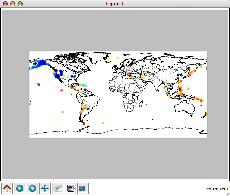
Task: Go back to the previous view
Action: pyautogui.click(x=20, y=188)
